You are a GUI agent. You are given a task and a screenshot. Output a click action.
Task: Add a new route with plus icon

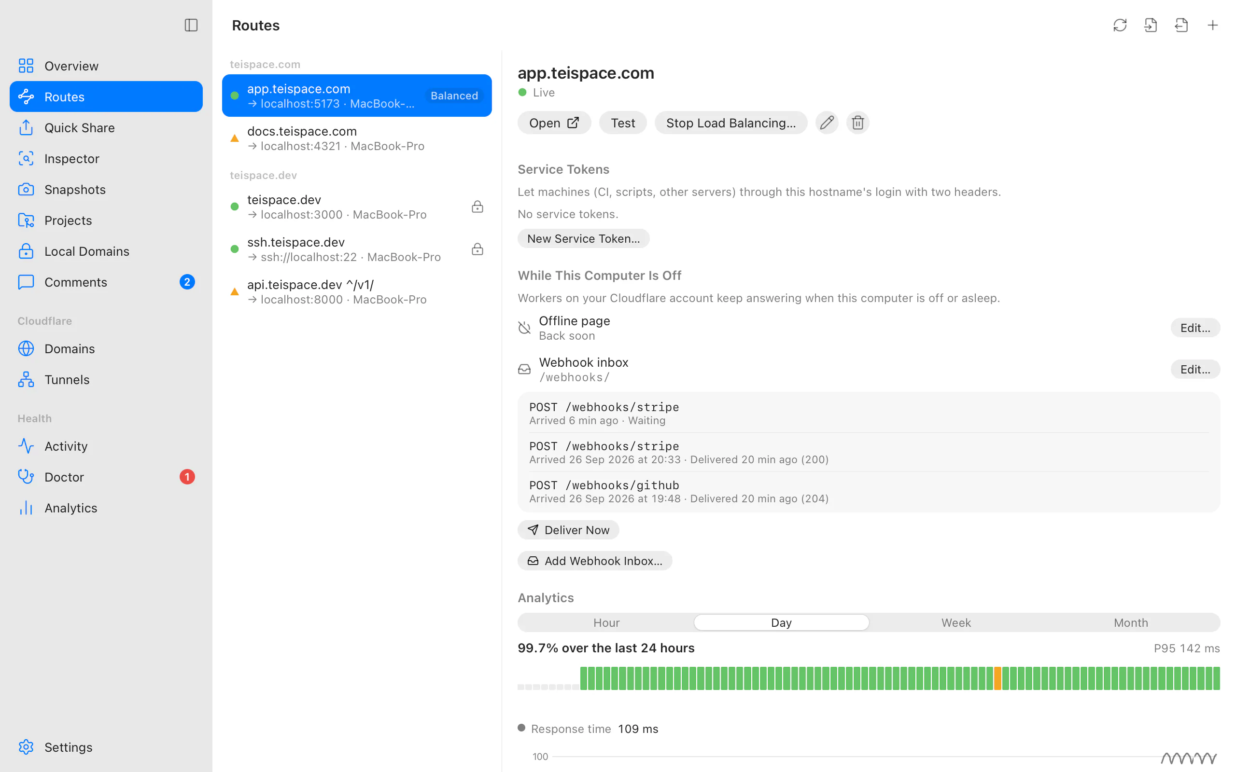click(x=1212, y=25)
